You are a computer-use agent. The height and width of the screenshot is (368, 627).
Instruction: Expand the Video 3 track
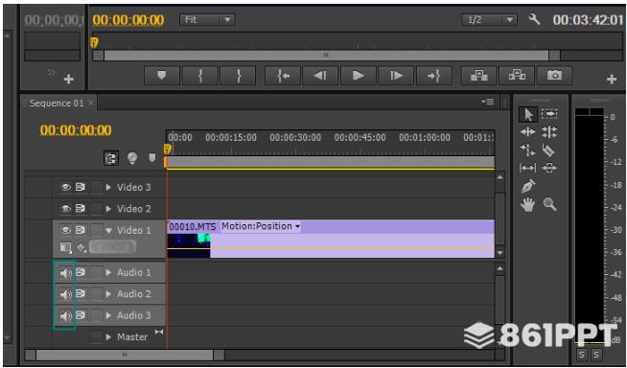(x=108, y=187)
